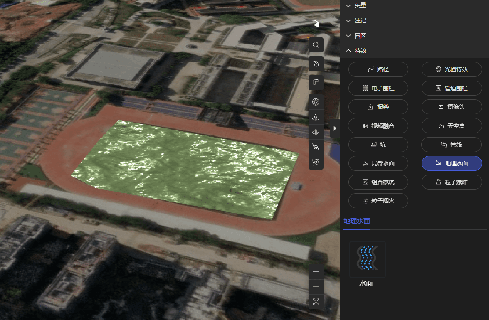Click the globe view icon
Image resolution: width=489 pixels, height=320 pixels.
click(316, 102)
